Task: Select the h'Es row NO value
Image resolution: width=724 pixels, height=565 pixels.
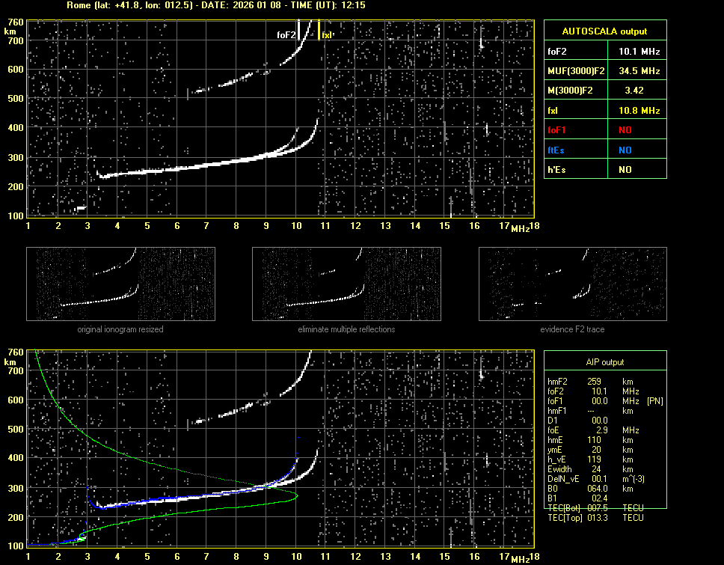Action: coord(625,170)
